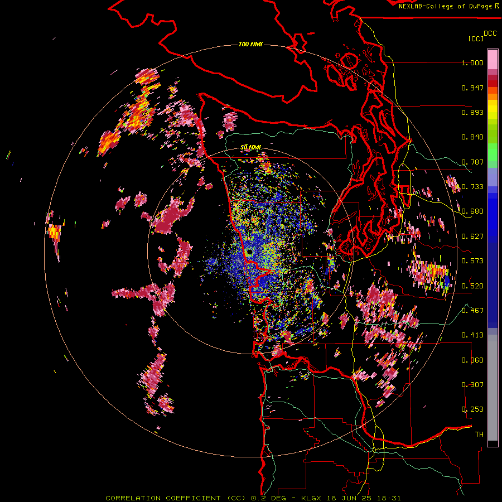The width and height of the screenshot is (502, 502).
Task: Click the DCC product label above the legend
Action: click(490, 33)
